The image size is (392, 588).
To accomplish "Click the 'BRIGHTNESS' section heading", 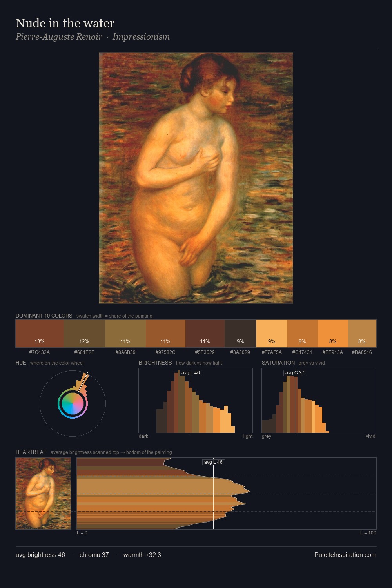I will 155,363.
